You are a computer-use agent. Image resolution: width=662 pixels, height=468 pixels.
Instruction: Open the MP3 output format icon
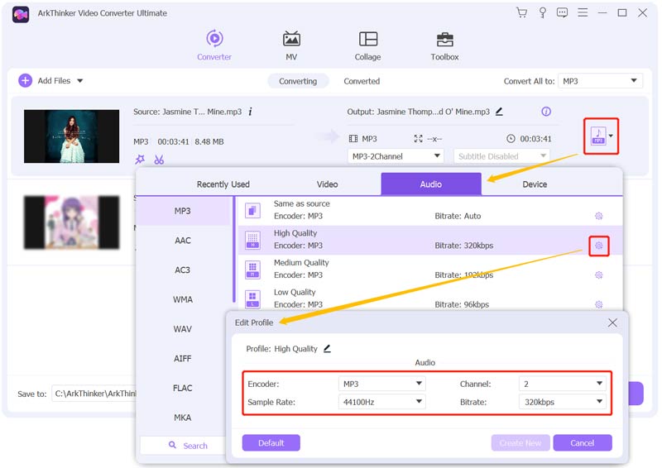click(x=598, y=136)
